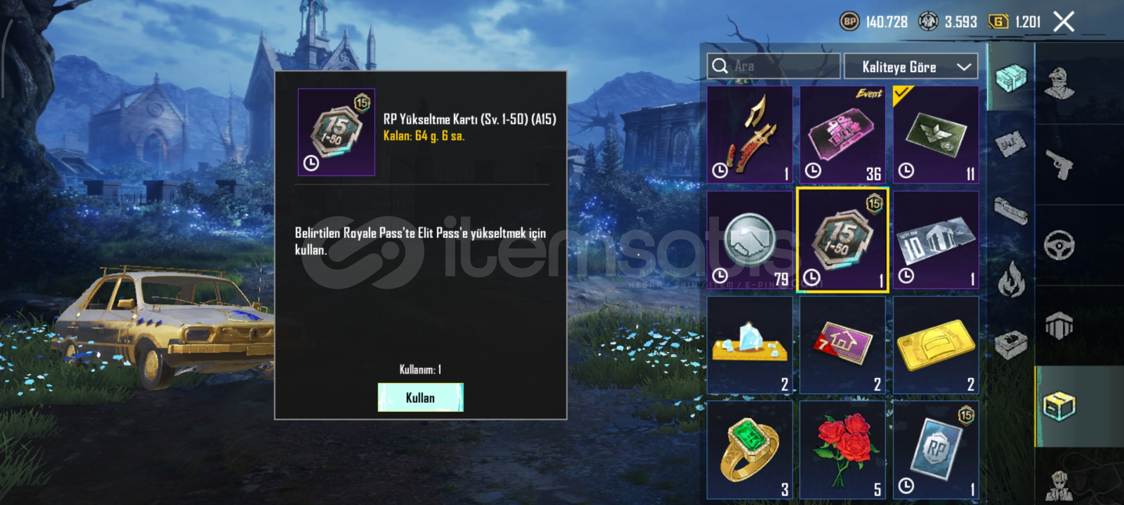Expand sort options via chevron arrow

964,67
